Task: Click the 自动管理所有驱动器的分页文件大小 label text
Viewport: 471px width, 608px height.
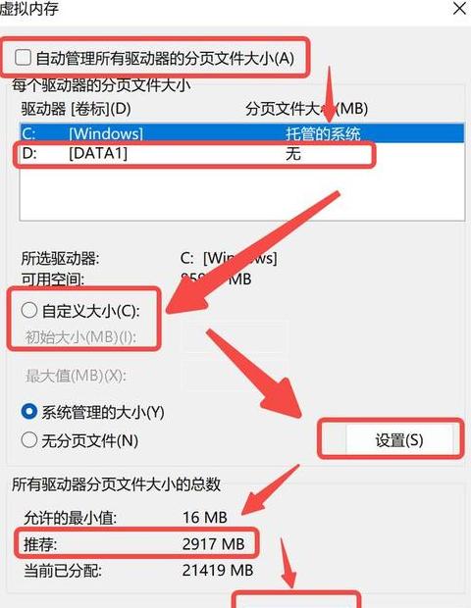Action: (165, 58)
